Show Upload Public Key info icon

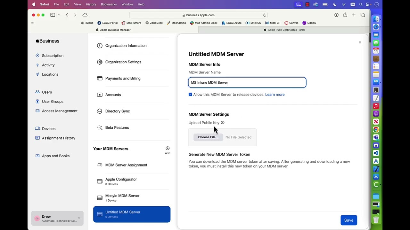click(x=223, y=123)
